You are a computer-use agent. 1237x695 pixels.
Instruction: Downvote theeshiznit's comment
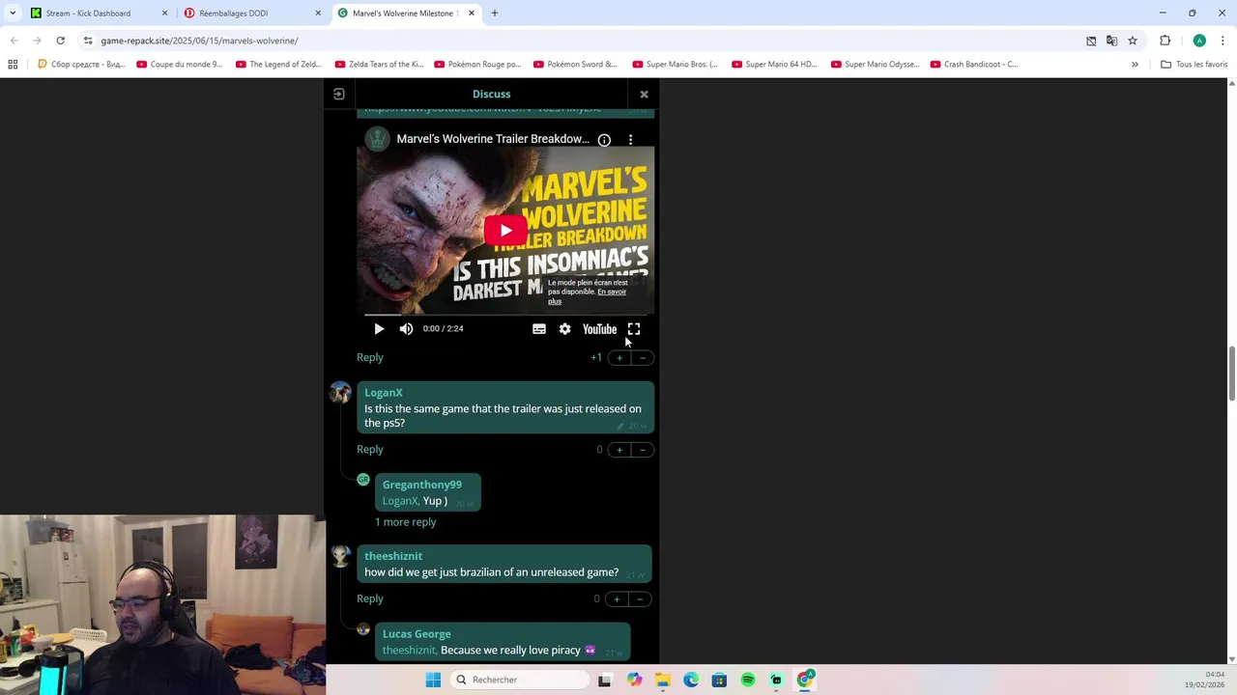click(x=640, y=599)
